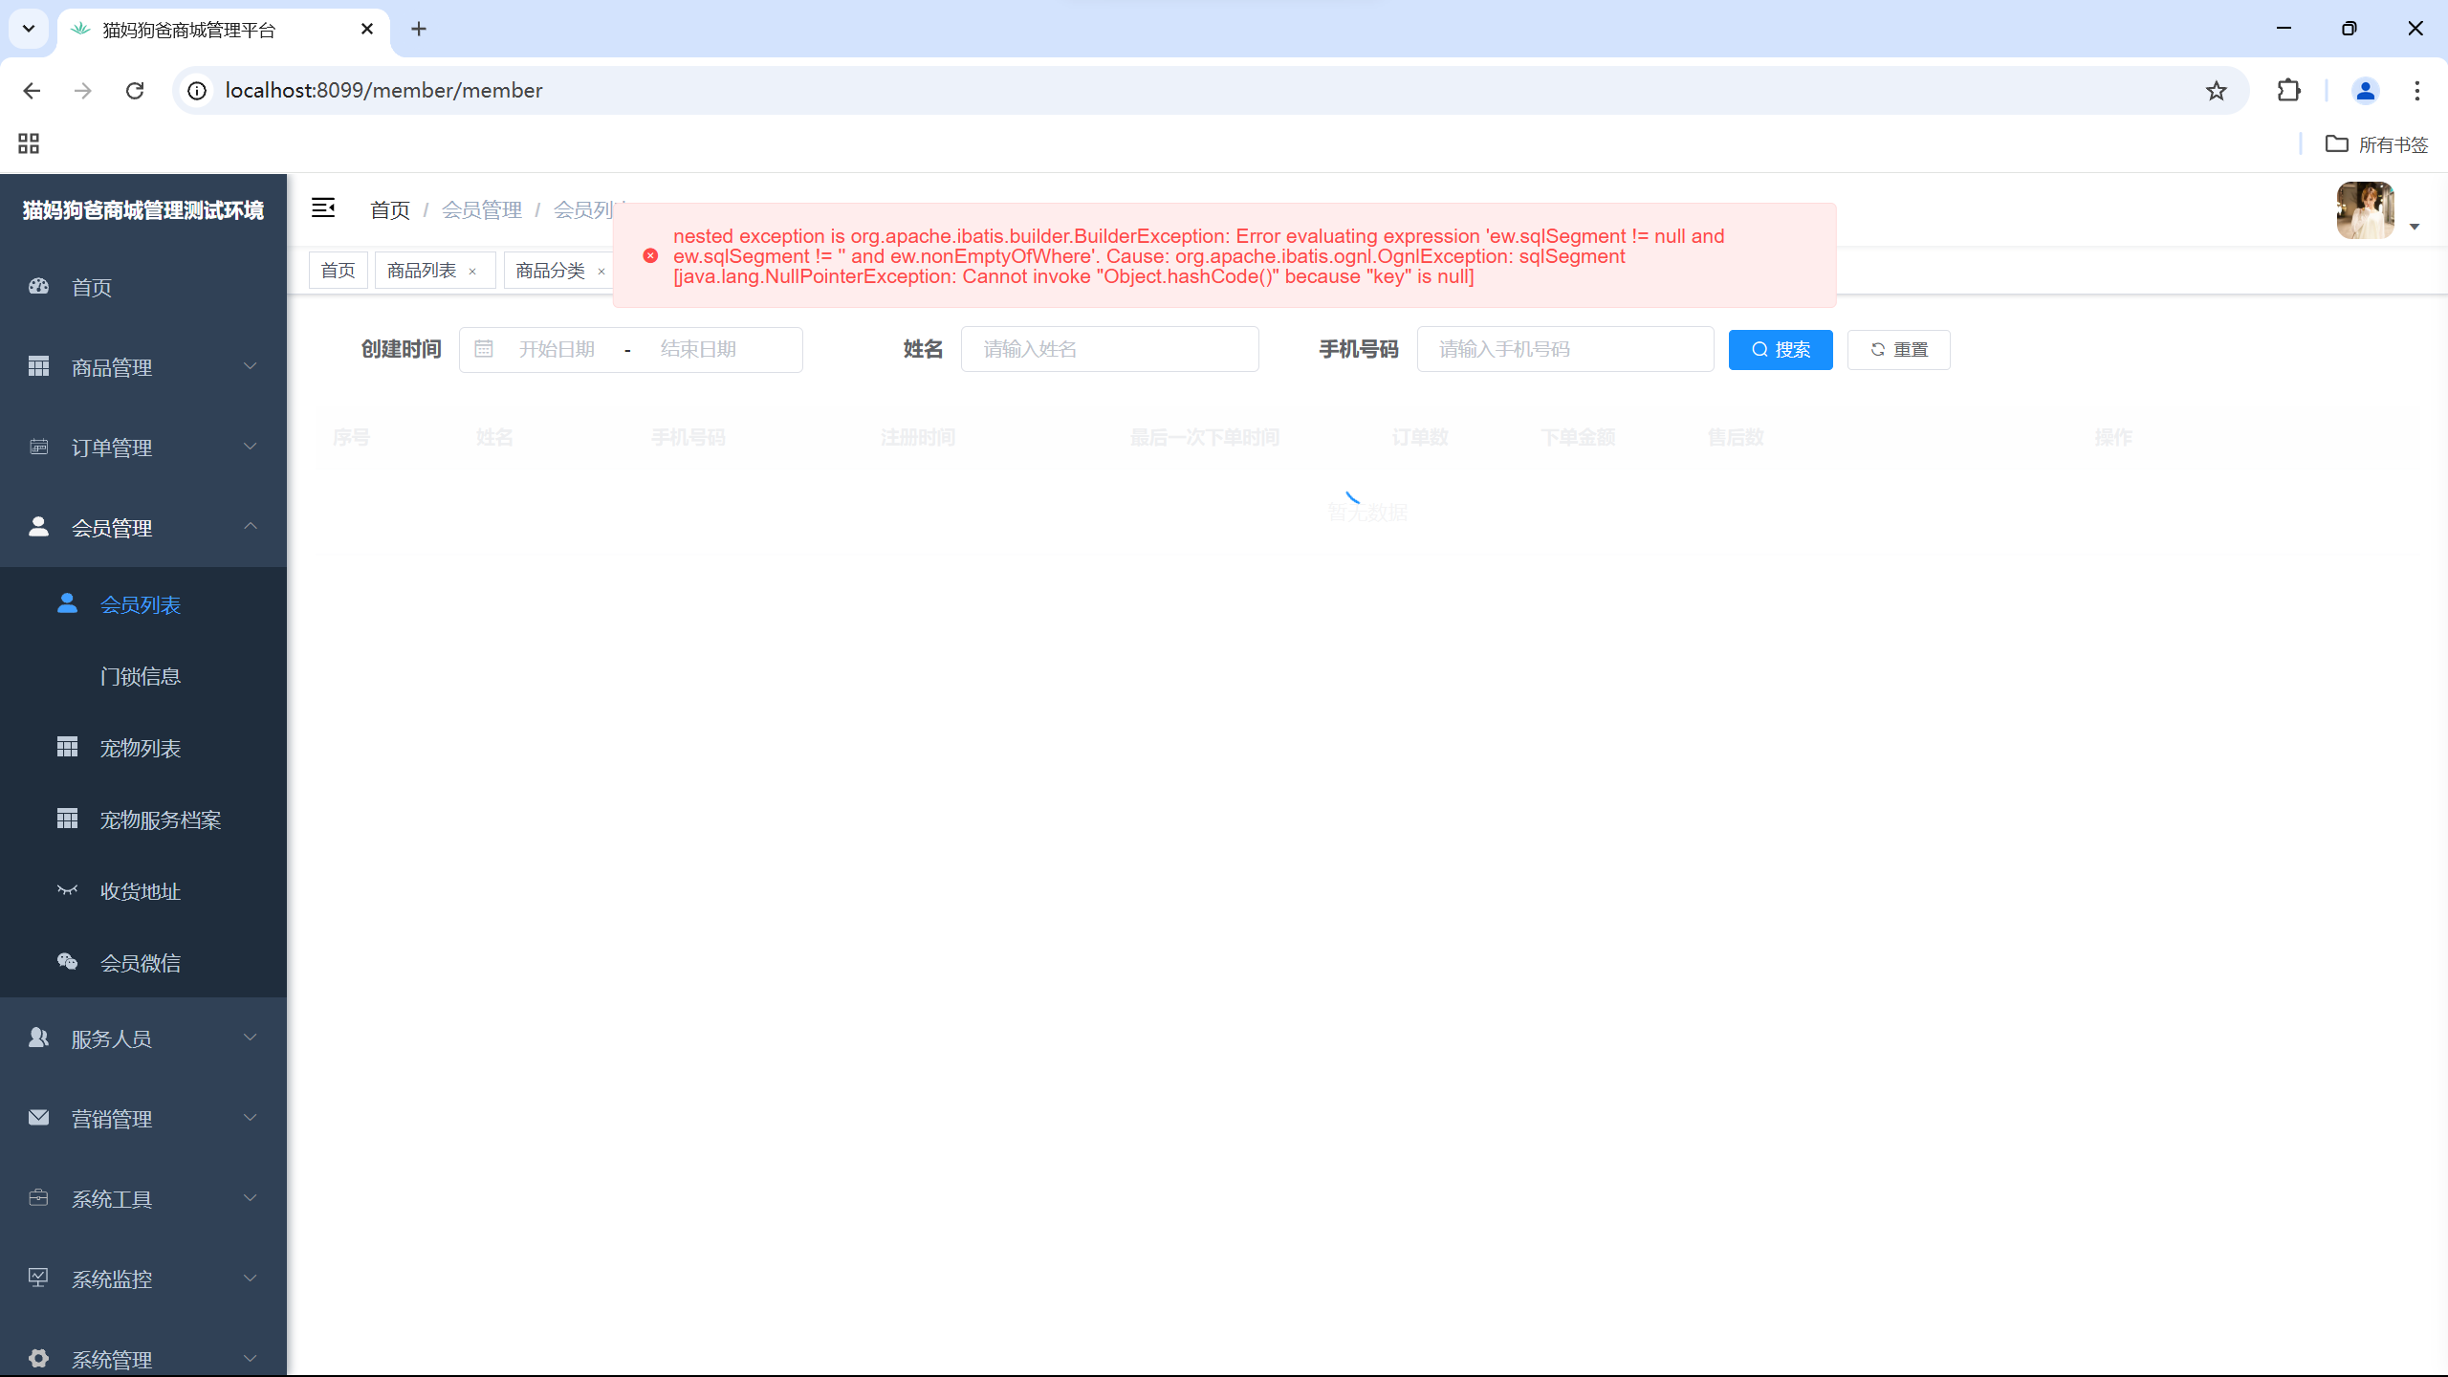Switch to the 商品列表 tab

[422, 271]
